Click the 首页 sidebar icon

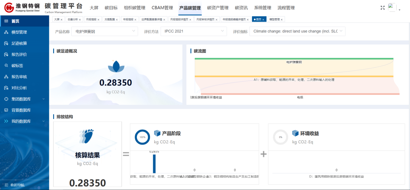tap(6, 21)
